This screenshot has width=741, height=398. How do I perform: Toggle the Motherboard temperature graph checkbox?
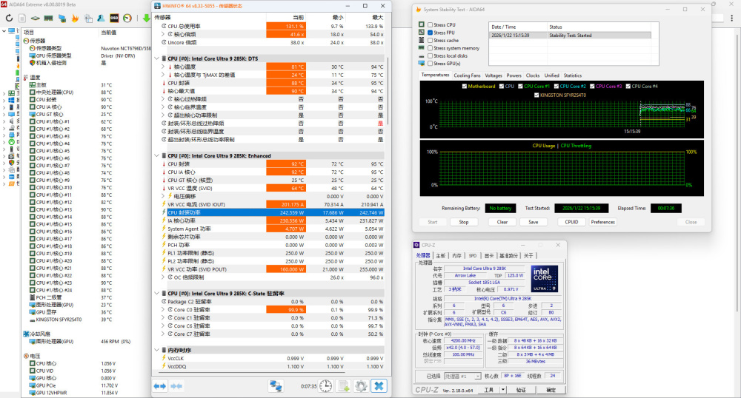pyautogui.click(x=463, y=87)
